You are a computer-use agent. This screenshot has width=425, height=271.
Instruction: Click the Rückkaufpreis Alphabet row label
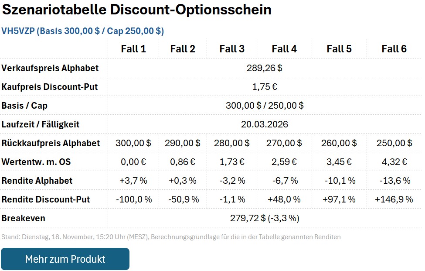(50, 143)
